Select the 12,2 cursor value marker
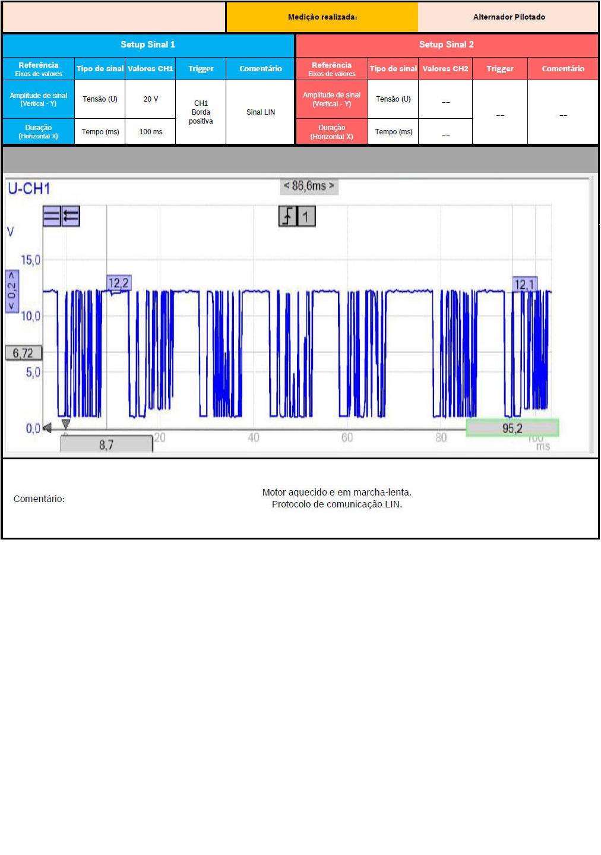 pyautogui.click(x=118, y=283)
